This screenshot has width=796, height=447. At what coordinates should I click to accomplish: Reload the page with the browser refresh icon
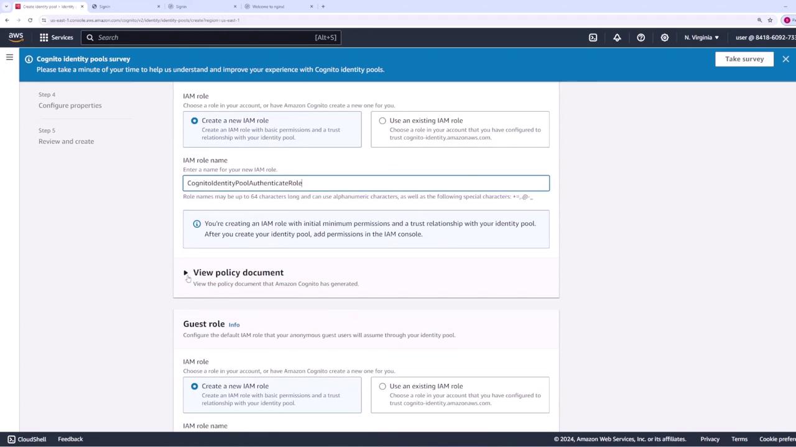click(x=30, y=20)
